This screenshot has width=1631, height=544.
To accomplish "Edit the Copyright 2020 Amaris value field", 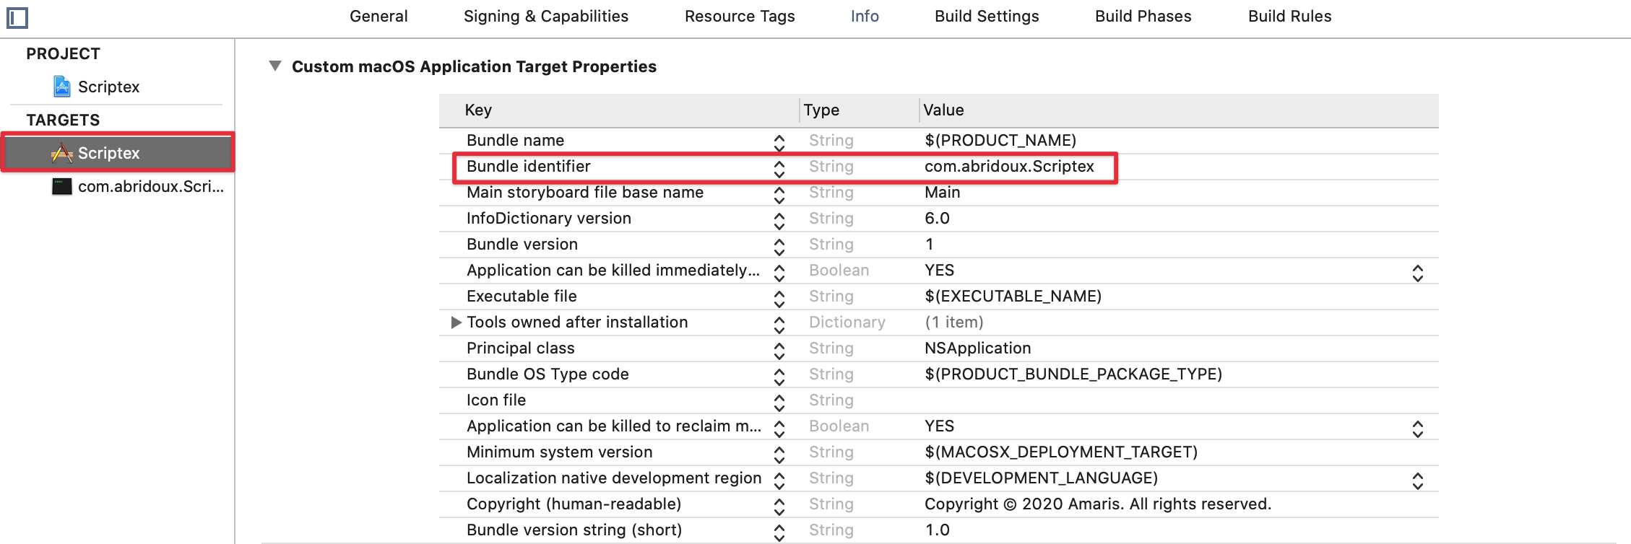I will (x=1097, y=504).
